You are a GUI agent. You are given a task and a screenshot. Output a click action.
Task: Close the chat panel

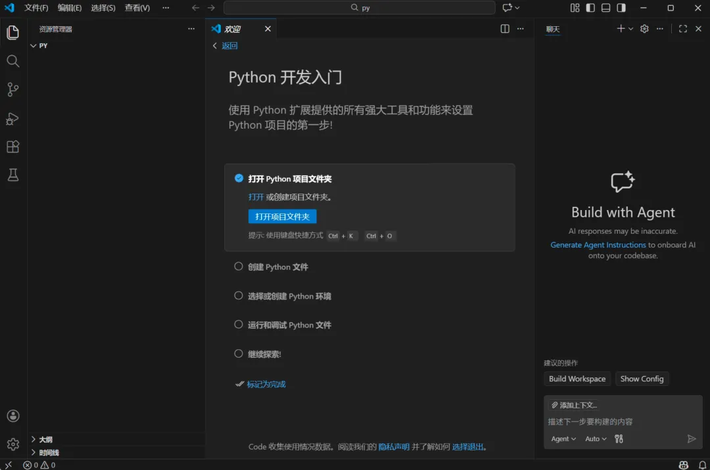pyautogui.click(x=698, y=28)
